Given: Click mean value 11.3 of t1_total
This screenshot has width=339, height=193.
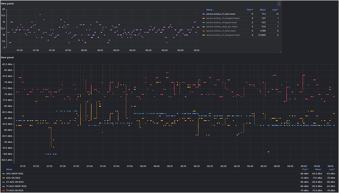Looking at the screenshot, I should (264, 14).
